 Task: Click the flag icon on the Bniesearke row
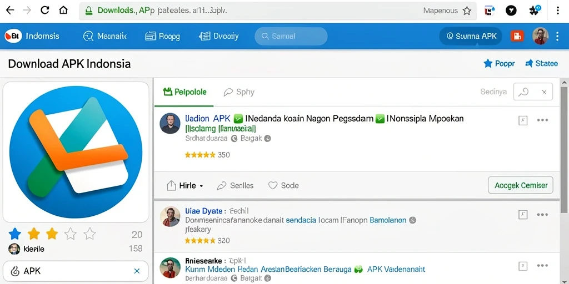[522, 266]
